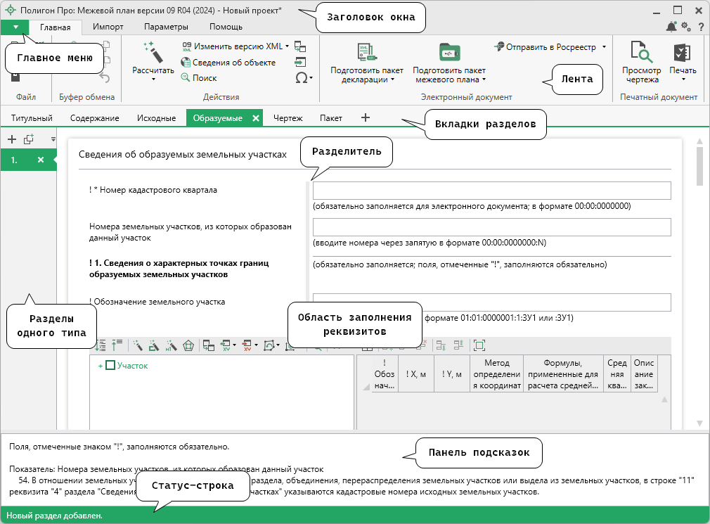Switch to the Параметры ribbon tab
This screenshot has width=710, height=524.
click(166, 27)
